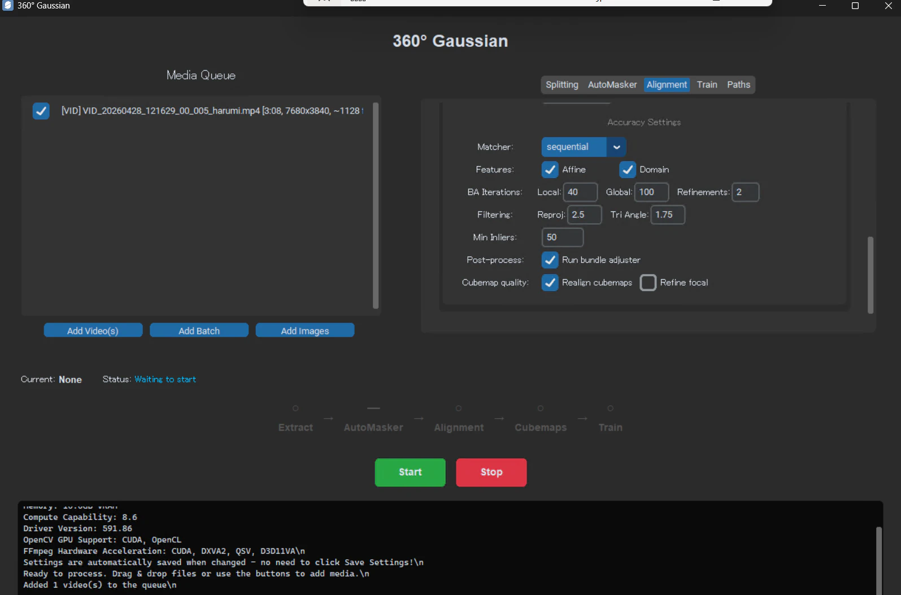901x595 pixels.
Task: Open the Paths tab
Action: coord(738,85)
